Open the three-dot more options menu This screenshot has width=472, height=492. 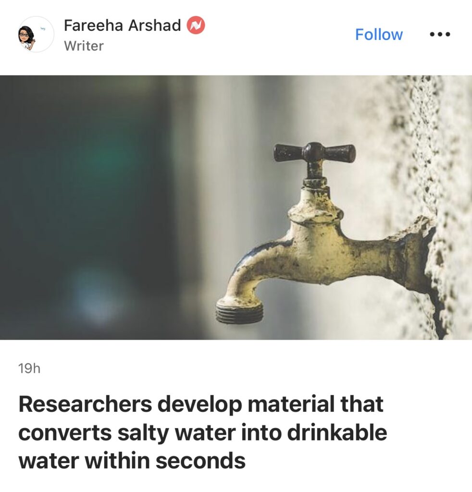tap(440, 34)
